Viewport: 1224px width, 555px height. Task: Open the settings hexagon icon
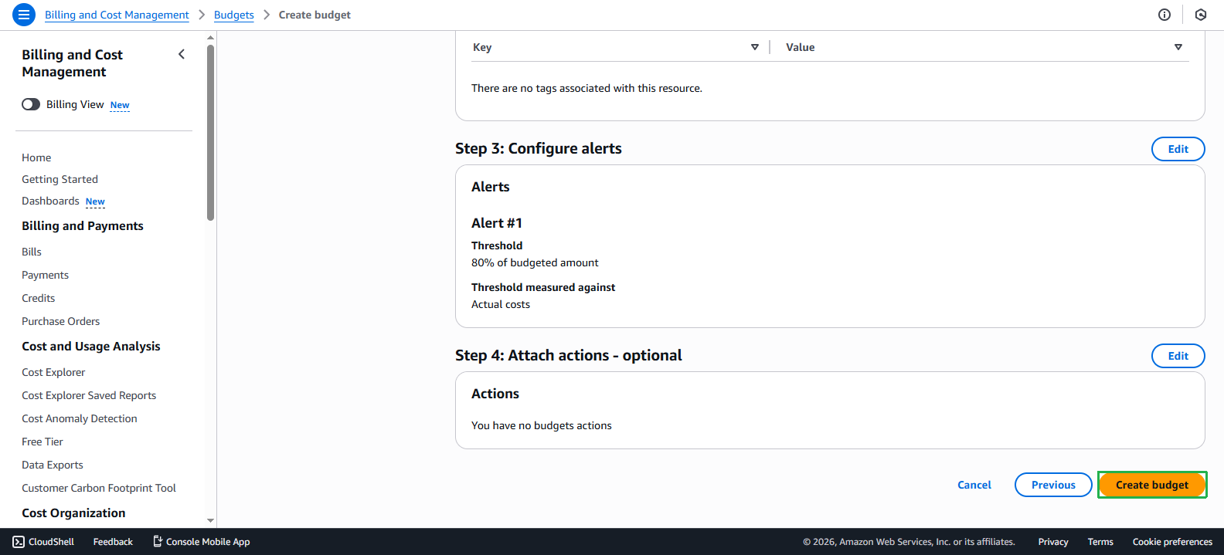pyautogui.click(x=1200, y=15)
